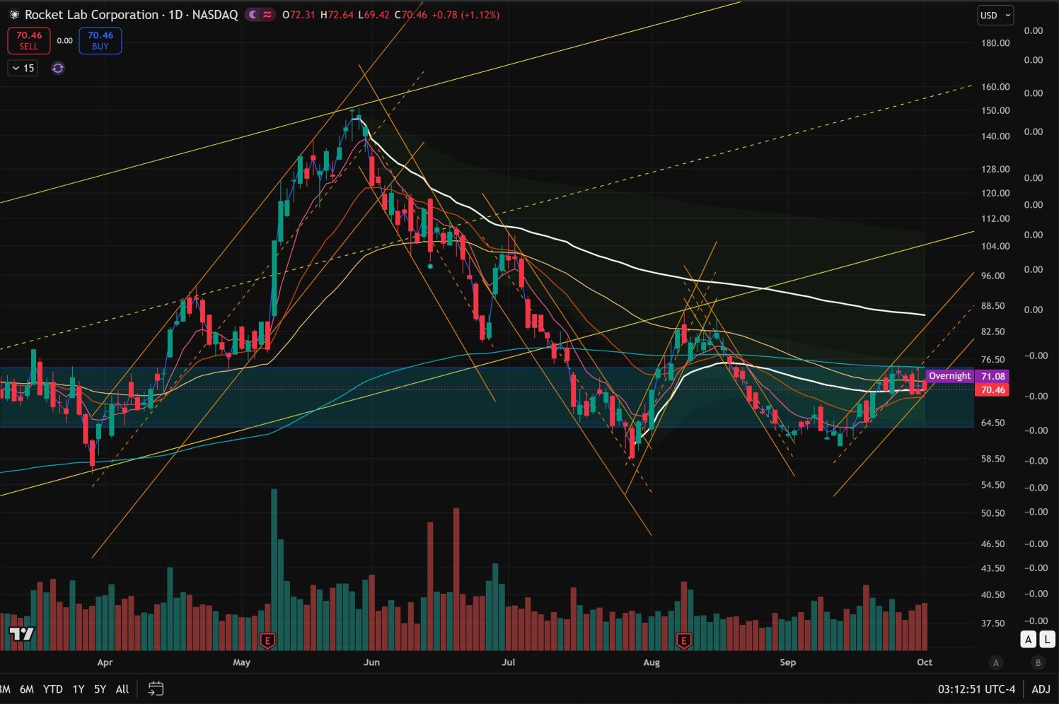Click the tallest May volume bar

click(x=274, y=569)
